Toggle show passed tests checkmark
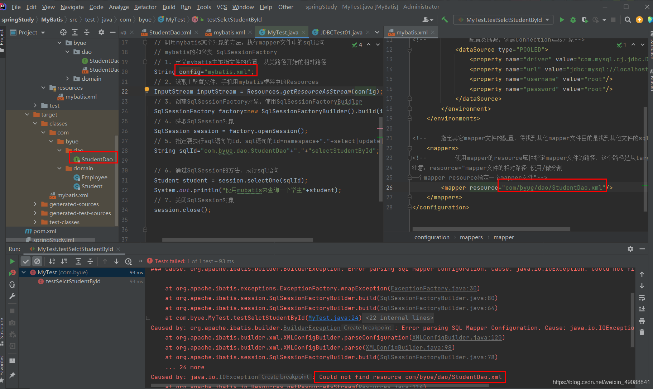The image size is (653, 389). (x=25, y=261)
